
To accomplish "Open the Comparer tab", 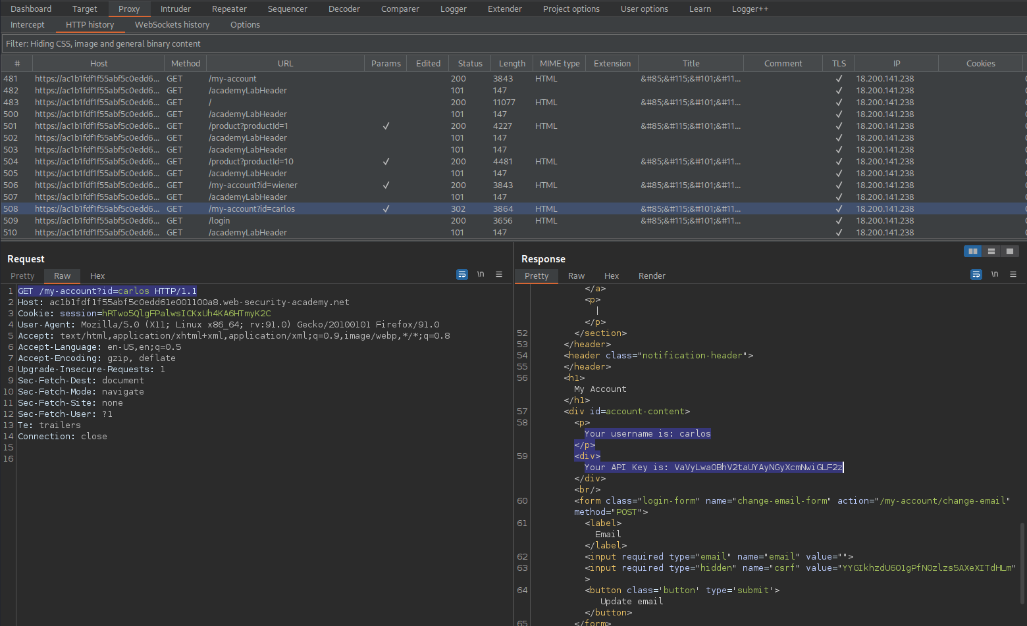I will (400, 9).
